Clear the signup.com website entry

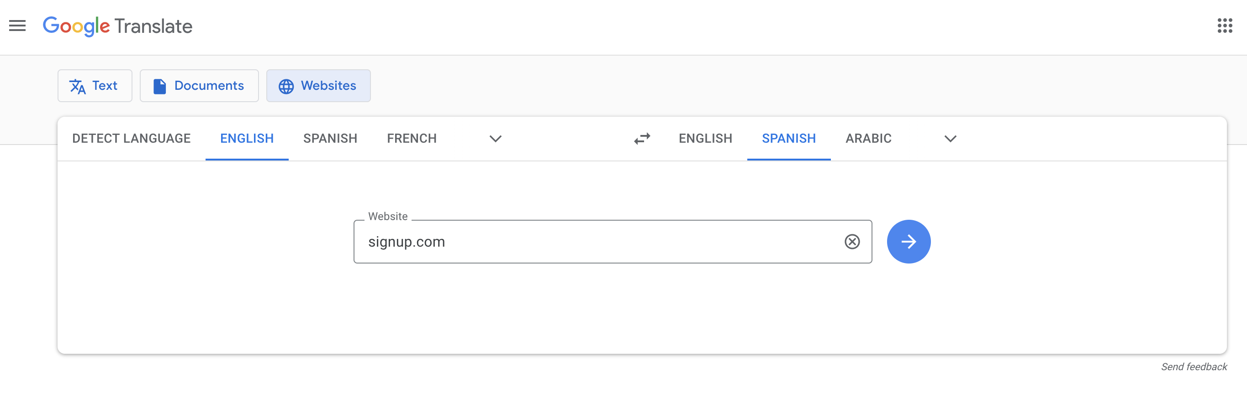(x=853, y=242)
